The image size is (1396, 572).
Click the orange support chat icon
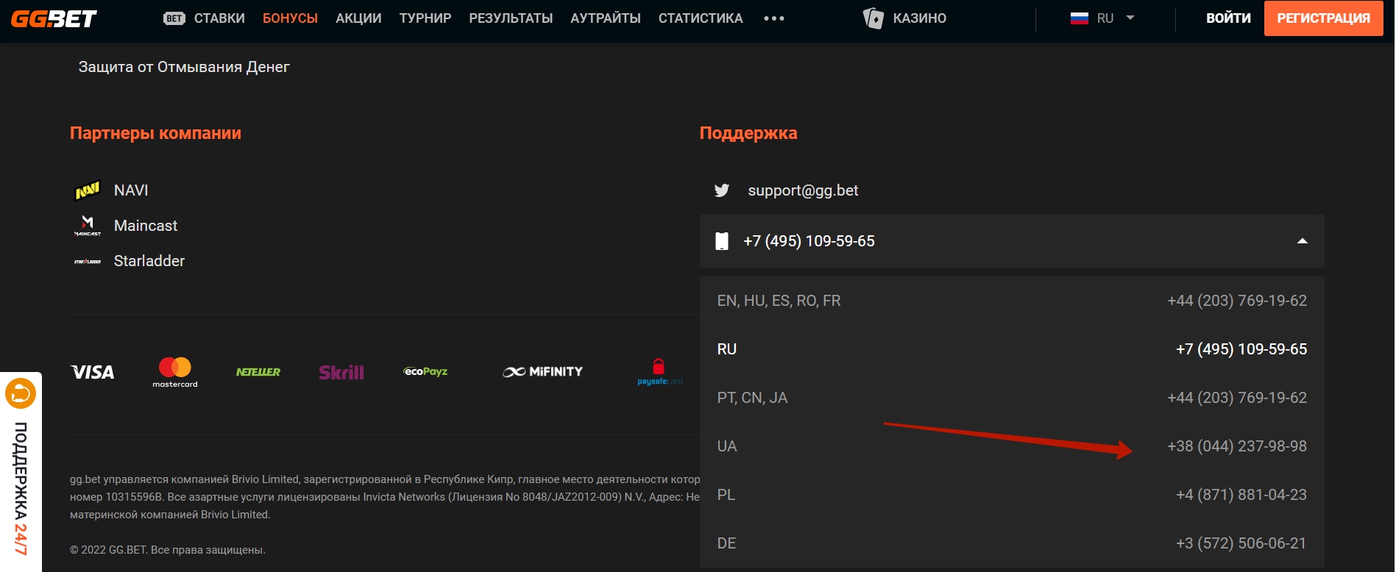(x=21, y=393)
